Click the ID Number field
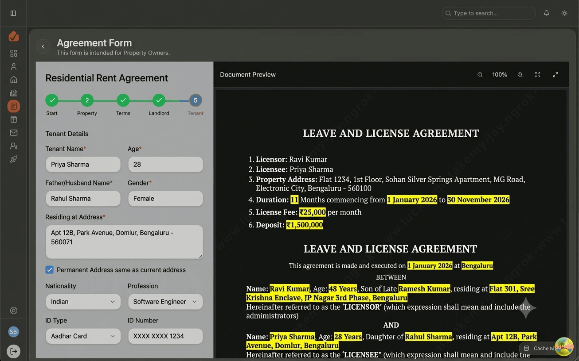 coord(165,336)
